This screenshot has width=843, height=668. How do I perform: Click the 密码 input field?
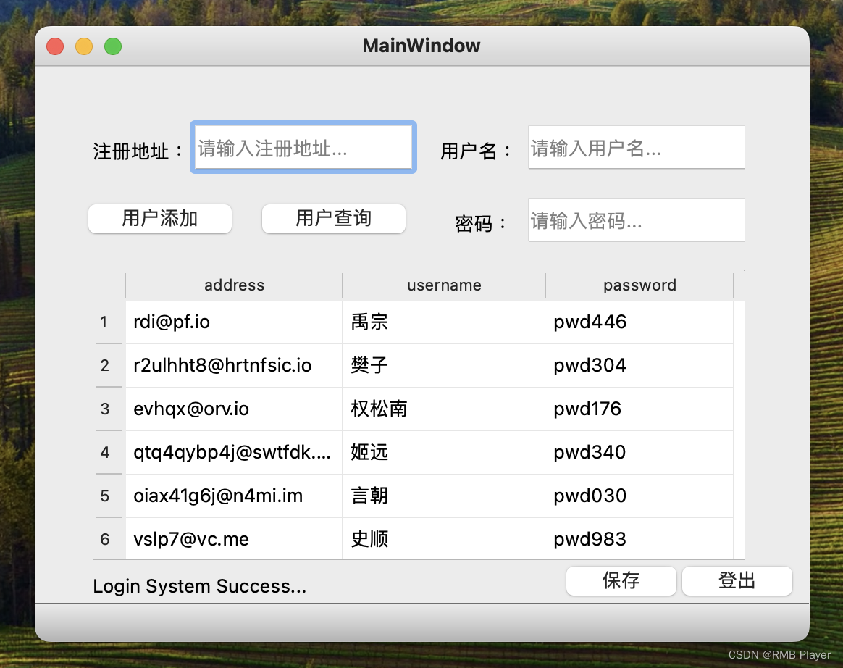[x=636, y=220]
